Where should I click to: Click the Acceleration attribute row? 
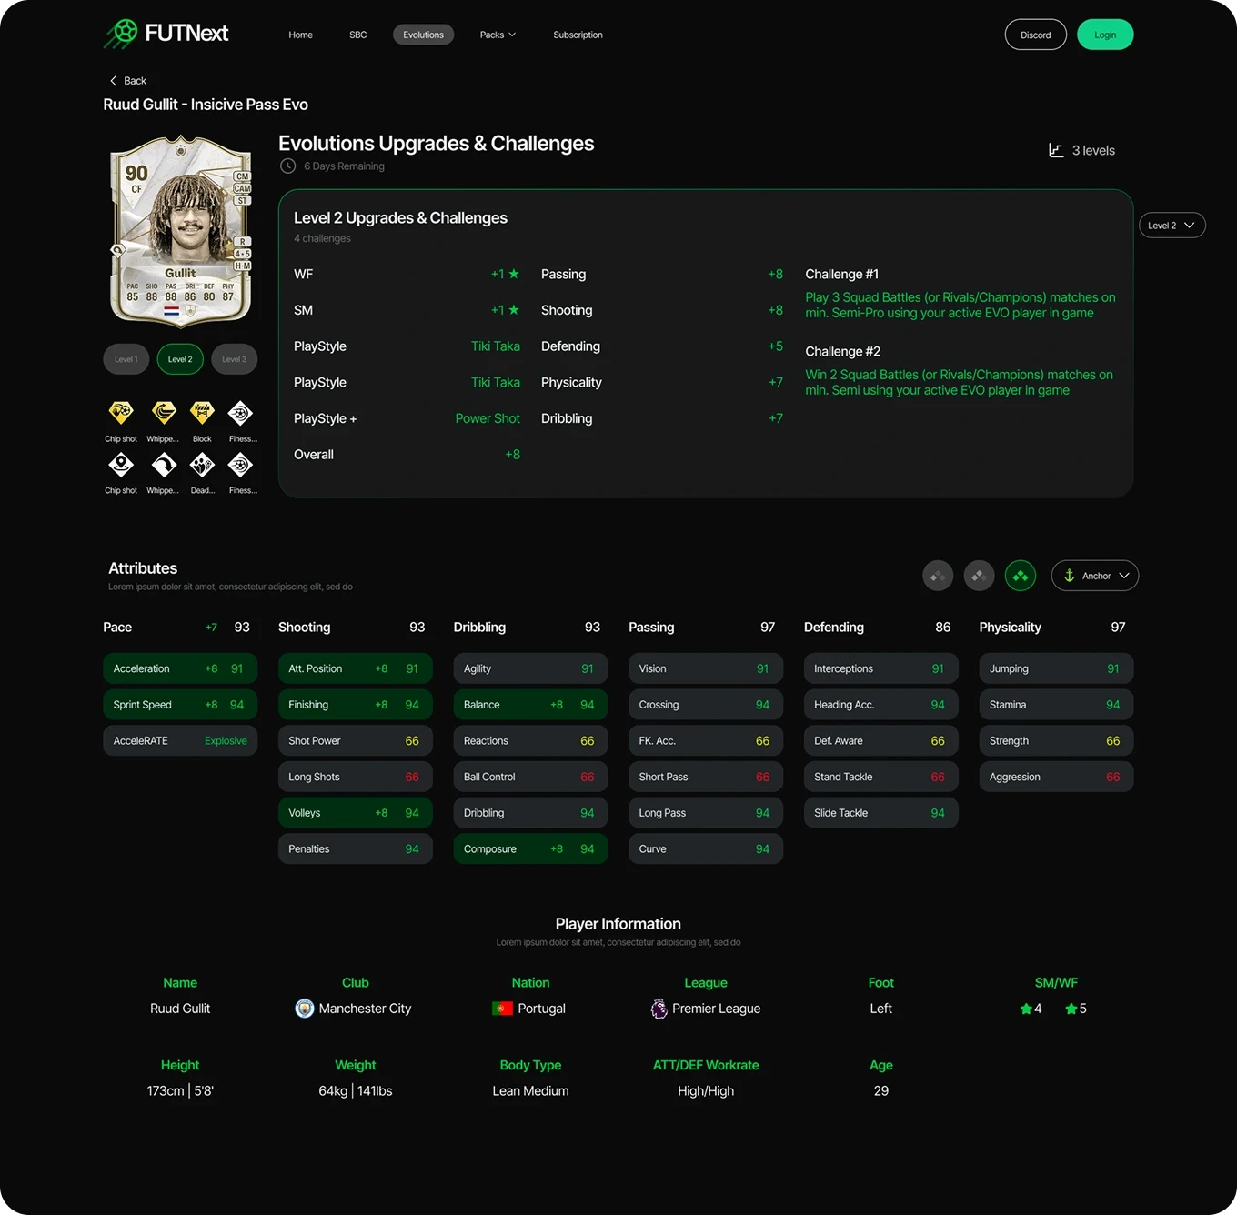coord(180,668)
